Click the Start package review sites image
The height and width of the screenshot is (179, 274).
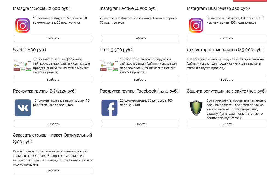tap(22, 66)
